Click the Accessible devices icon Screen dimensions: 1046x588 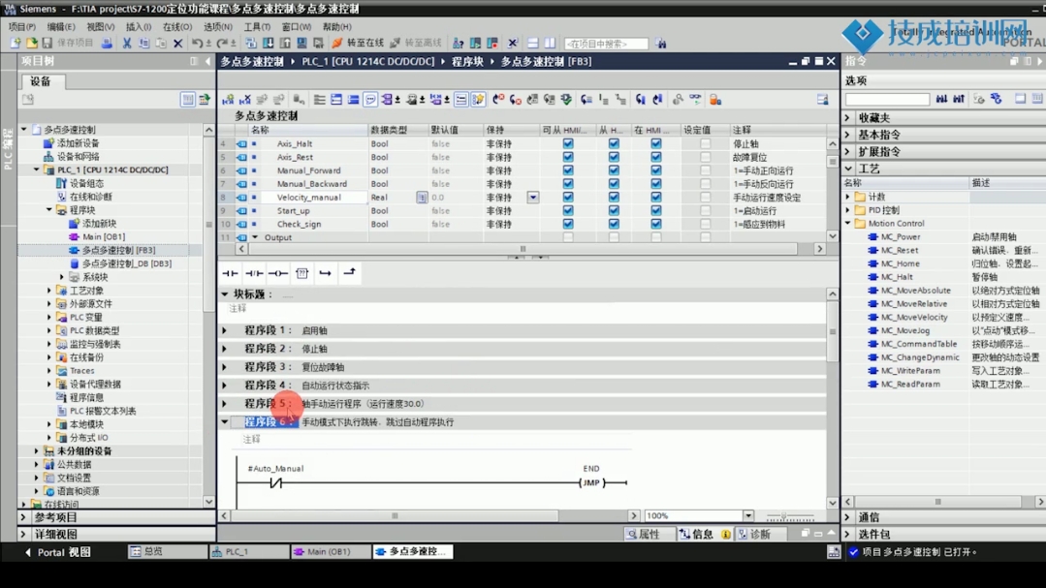[459, 44]
